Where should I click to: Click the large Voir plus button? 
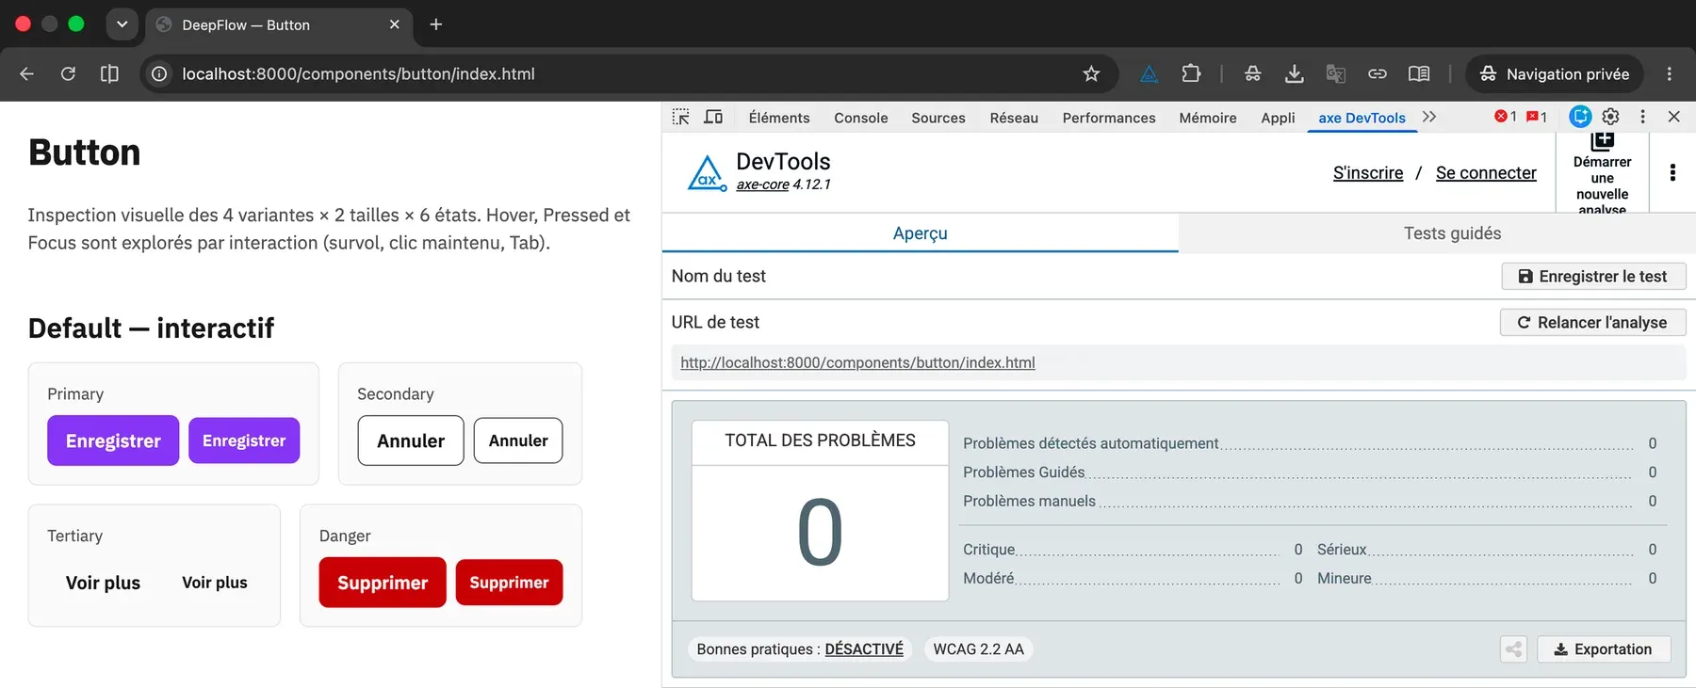point(103,583)
